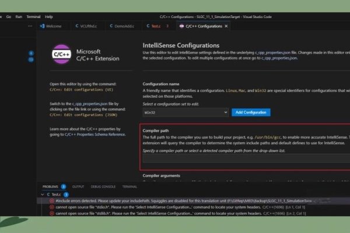This screenshot has width=350, height=233.
Task: Click the VS Code icon on Welcome tab
Action: tap(42, 26)
